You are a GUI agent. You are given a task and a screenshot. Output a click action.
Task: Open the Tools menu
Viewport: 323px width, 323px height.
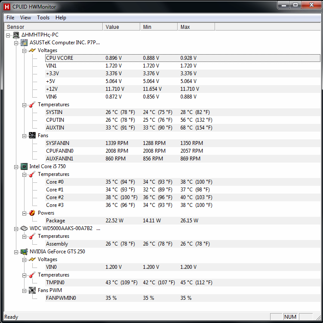(43, 18)
